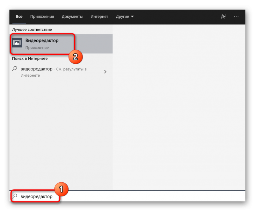Image resolution: width=255 pixels, height=211 pixels.
Task: Open the feedback icon in top bar
Action: point(224,17)
